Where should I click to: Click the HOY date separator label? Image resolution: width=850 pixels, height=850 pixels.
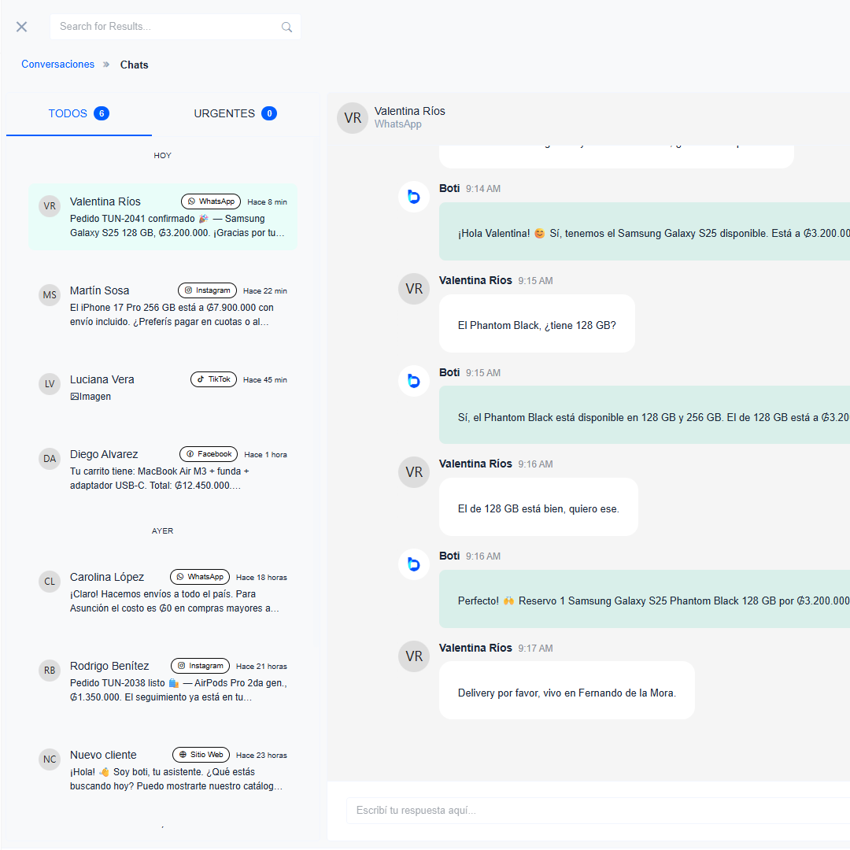click(163, 155)
